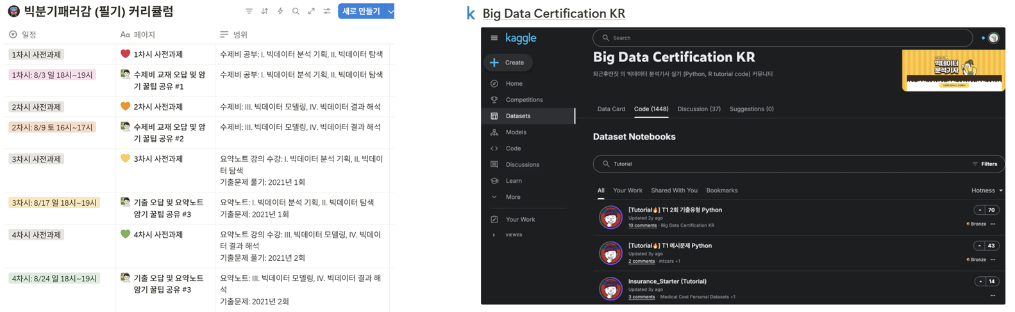Select the 1차시 사전과제 gray tag
The height and width of the screenshot is (312, 1015).
(x=37, y=55)
